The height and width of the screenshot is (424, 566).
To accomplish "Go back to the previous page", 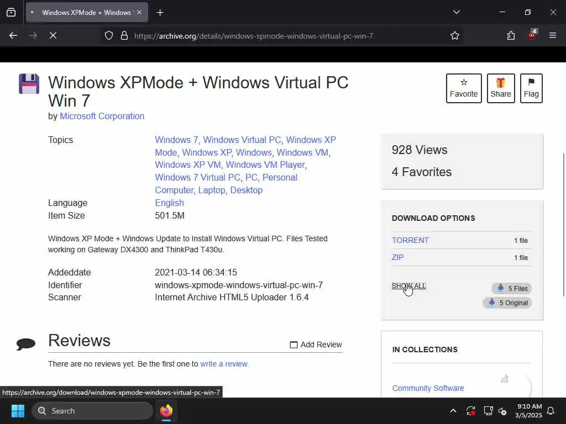I will (13, 36).
